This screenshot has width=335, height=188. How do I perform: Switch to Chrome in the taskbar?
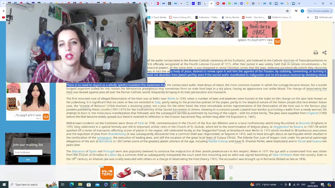[115, 185]
